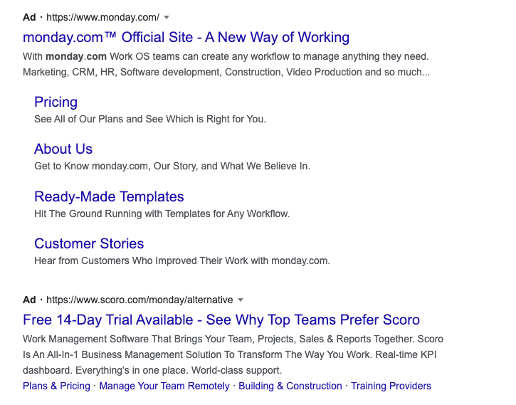Click the Pricing description about Our Plans
Viewport: 516px width, 405px height.
pos(150,119)
